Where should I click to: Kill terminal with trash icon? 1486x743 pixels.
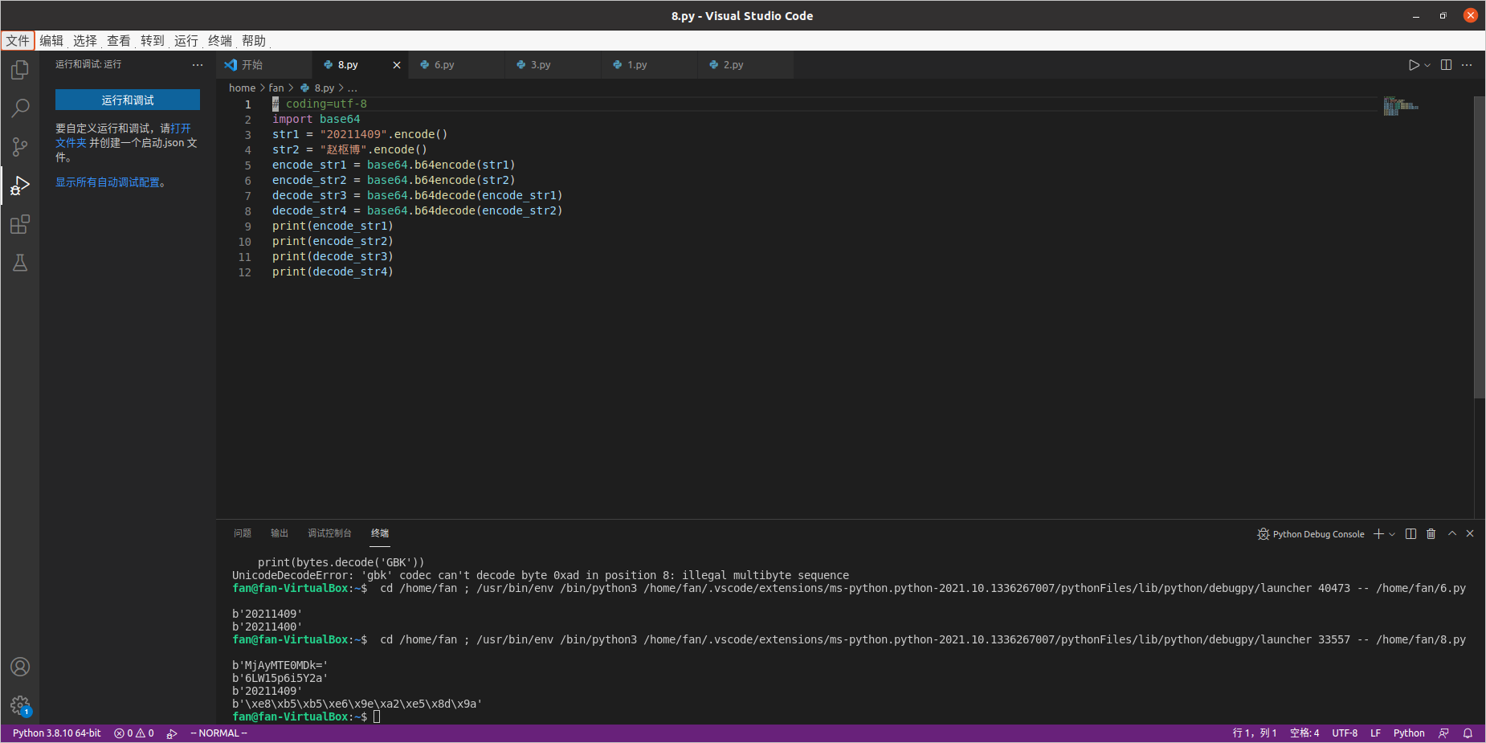(x=1431, y=534)
